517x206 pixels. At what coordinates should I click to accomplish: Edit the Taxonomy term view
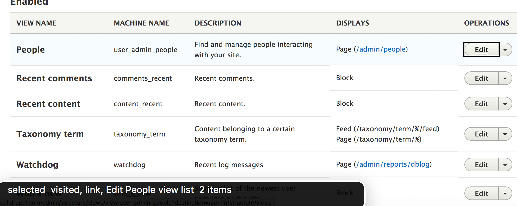481,134
